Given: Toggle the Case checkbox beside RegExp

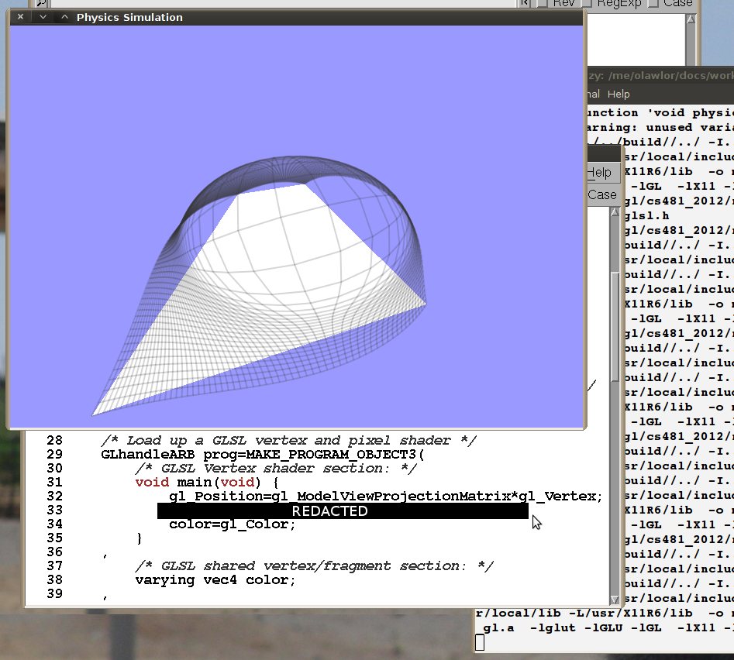Looking at the screenshot, I should [x=653, y=3].
